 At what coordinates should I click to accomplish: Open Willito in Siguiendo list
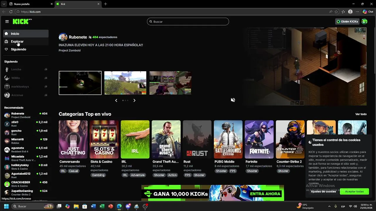26,78
